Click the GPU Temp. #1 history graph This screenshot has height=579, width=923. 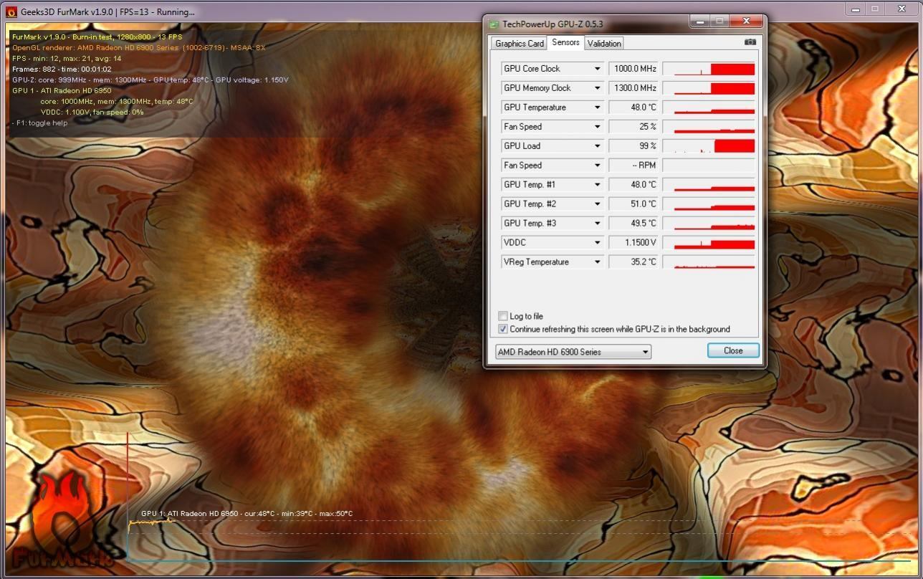[709, 185]
